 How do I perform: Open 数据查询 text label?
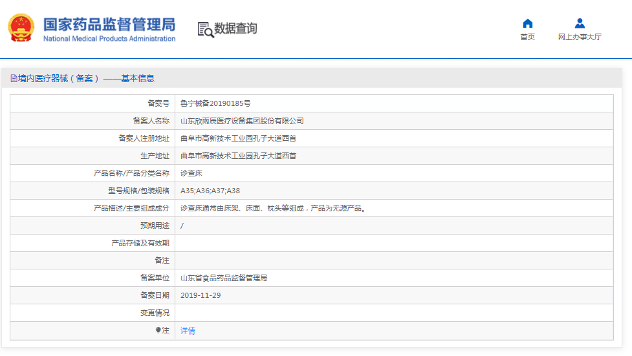point(235,28)
